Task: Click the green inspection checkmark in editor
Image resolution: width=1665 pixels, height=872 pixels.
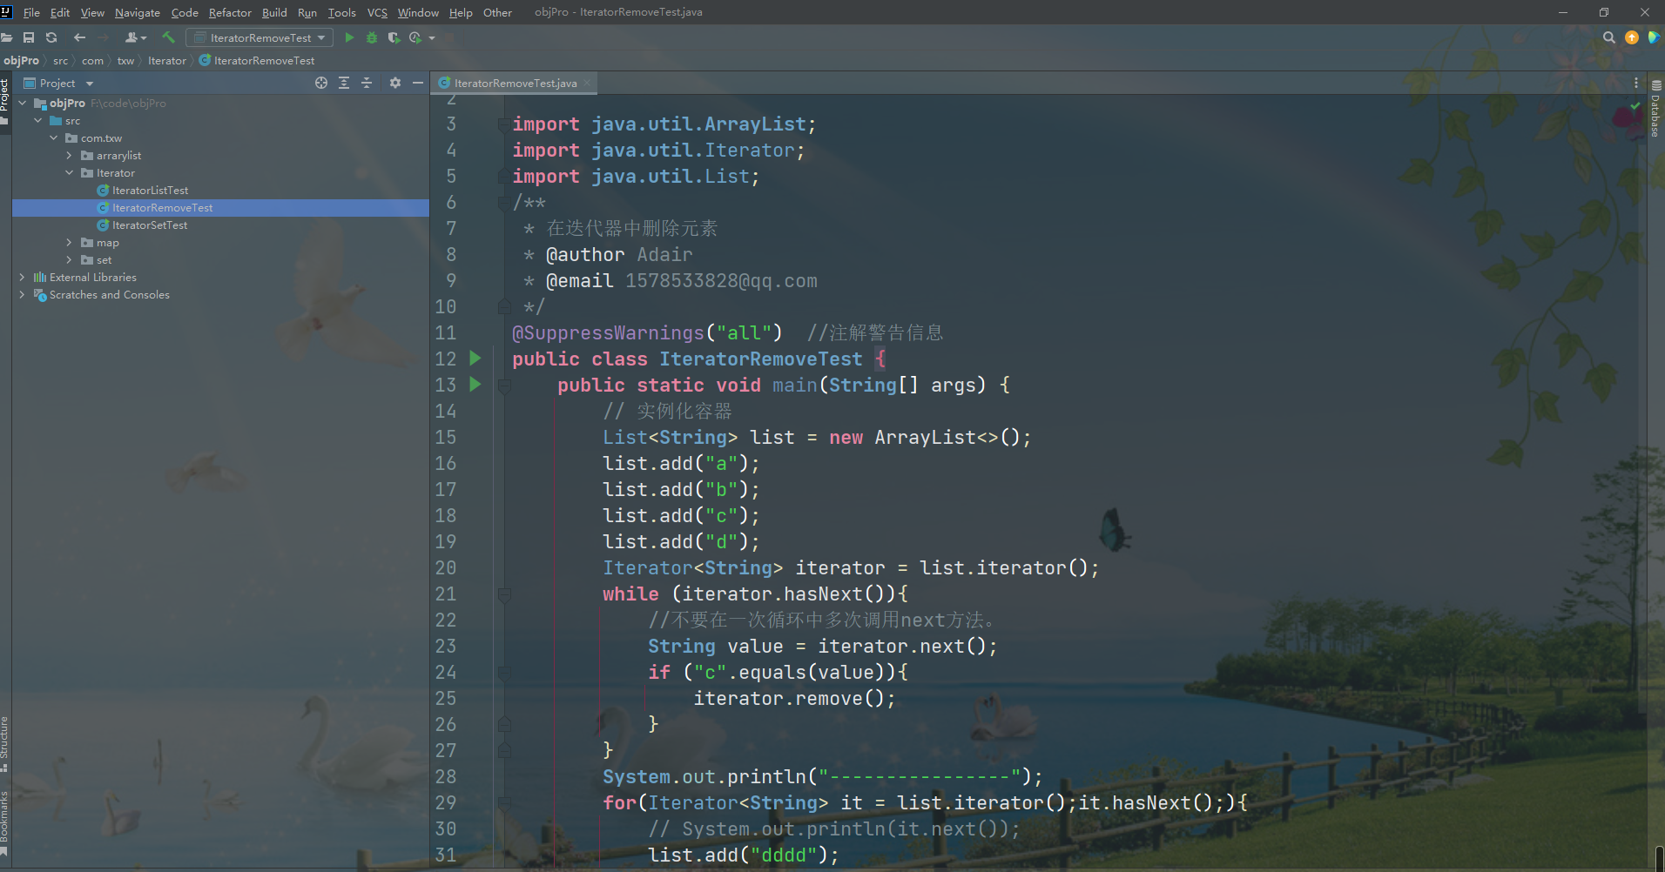Action: (x=1635, y=105)
